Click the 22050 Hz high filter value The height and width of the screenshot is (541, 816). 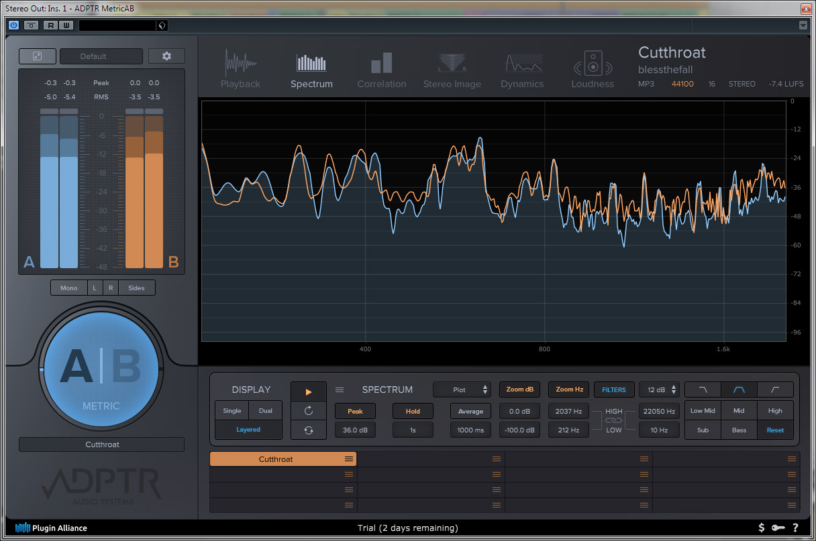coord(660,411)
